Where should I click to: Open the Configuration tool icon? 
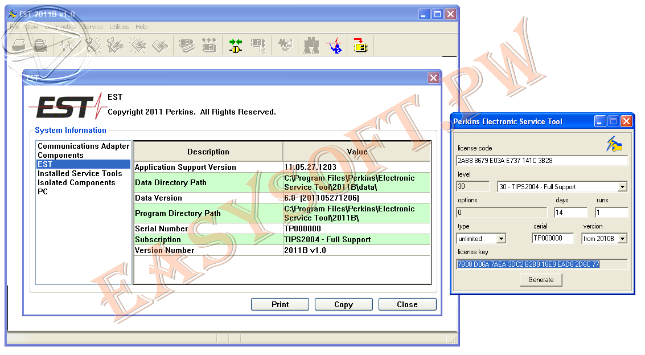click(x=209, y=46)
